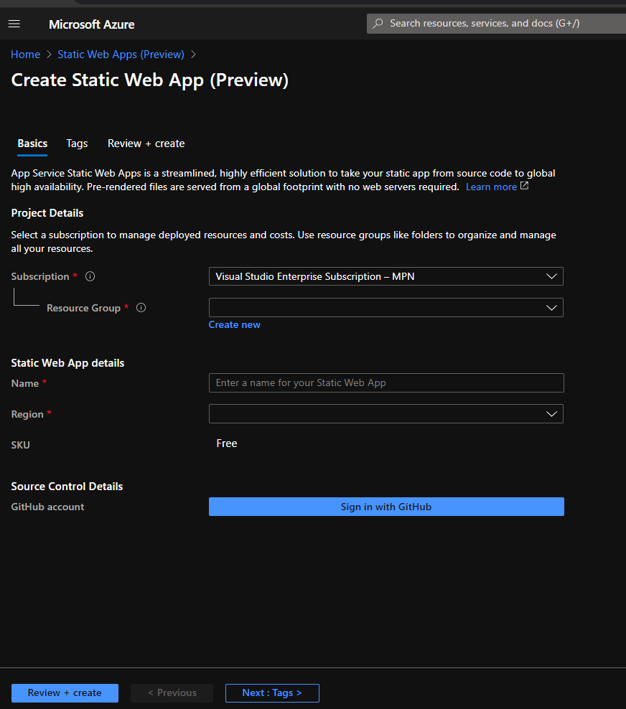Switch to the Basics tab
The height and width of the screenshot is (709, 626).
point(32,144)
